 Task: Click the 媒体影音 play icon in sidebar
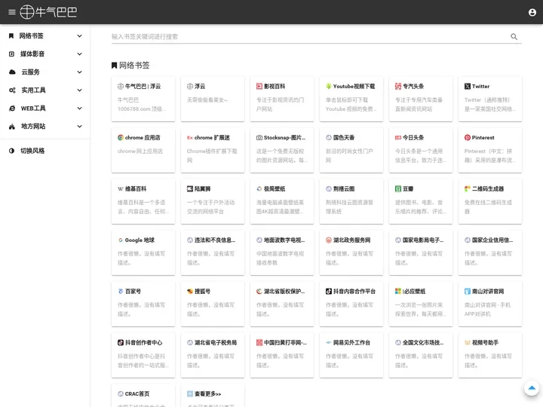coord(11,54)
